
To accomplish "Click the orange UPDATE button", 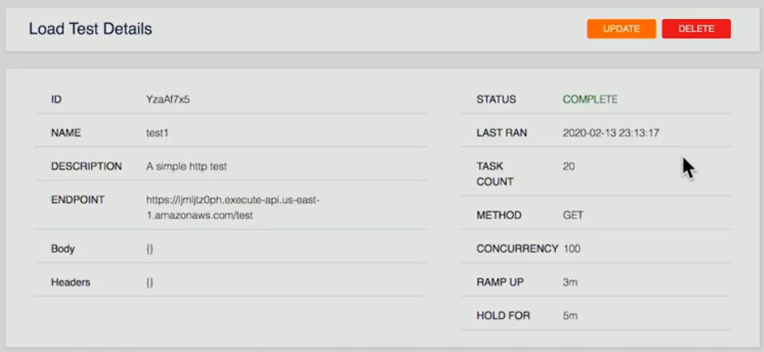I will click(x=621, y=29).
